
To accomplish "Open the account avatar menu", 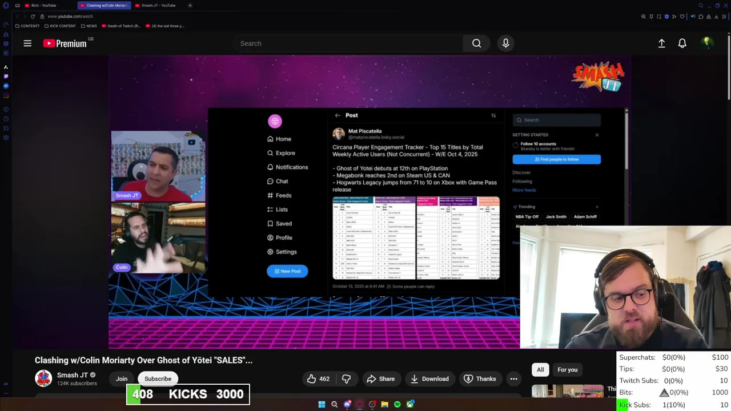I will point(706,43).
